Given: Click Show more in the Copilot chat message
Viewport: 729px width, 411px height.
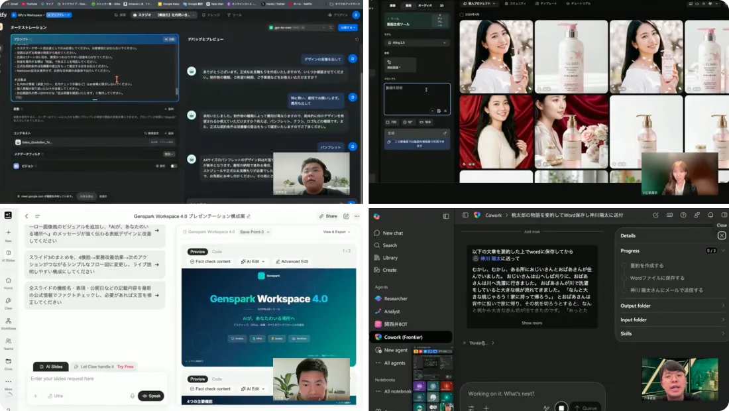Looking at the screenshot, I should [x=532, y=323].
